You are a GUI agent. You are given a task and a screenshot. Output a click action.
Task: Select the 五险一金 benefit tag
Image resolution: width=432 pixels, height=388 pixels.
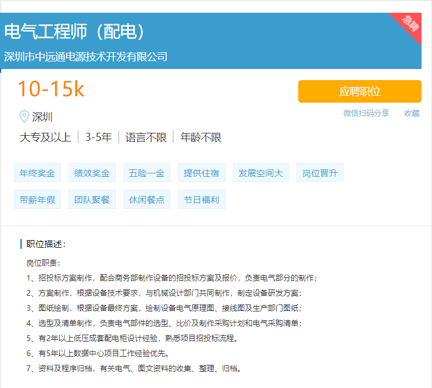tap(147, 173)
